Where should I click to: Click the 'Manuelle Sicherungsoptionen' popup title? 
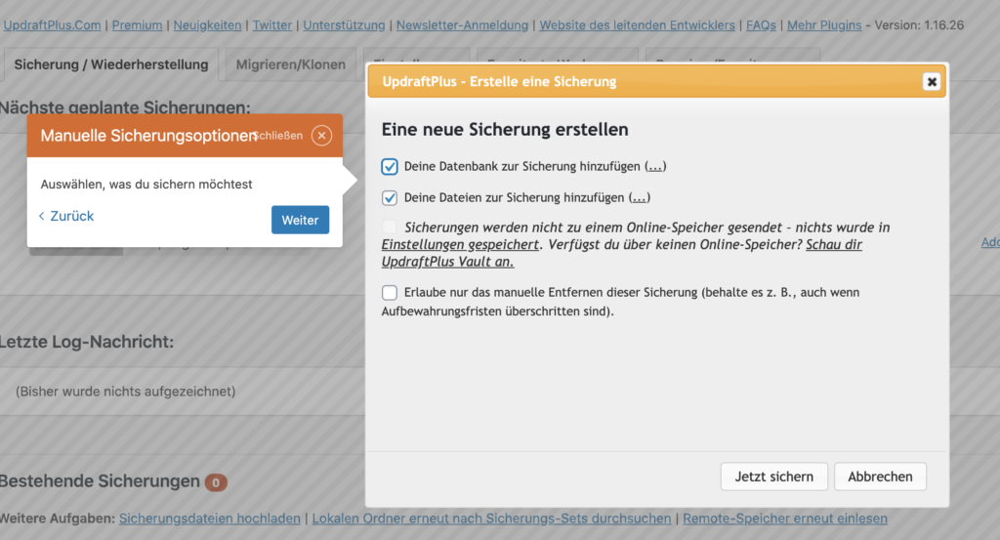(148, 135)
